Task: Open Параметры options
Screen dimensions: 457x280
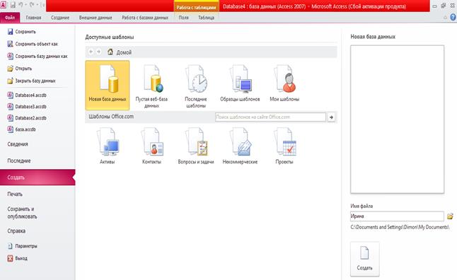Action: pos(22,246)
